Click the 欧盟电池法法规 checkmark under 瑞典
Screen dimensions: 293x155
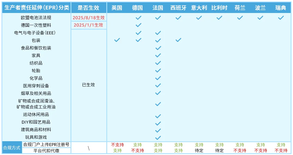pos(281,18)
